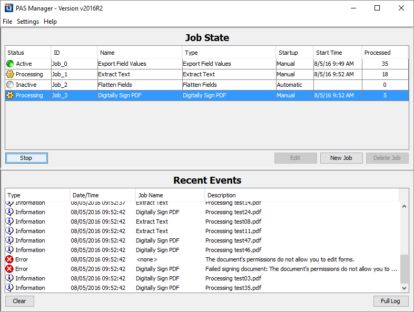414x312 pixels.
Task: Click the Automatic startup cell for Job_2
Action: (294, 85)
